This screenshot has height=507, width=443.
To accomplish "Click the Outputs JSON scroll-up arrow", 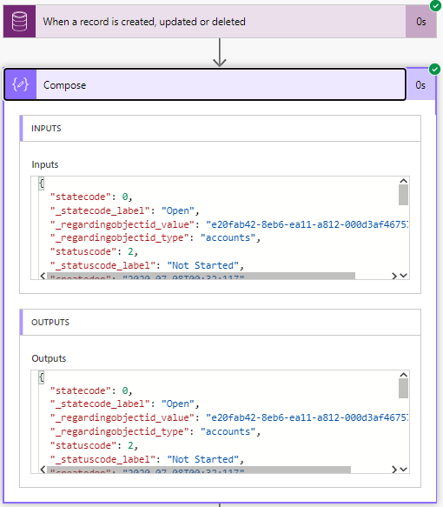I will [403, 375].
